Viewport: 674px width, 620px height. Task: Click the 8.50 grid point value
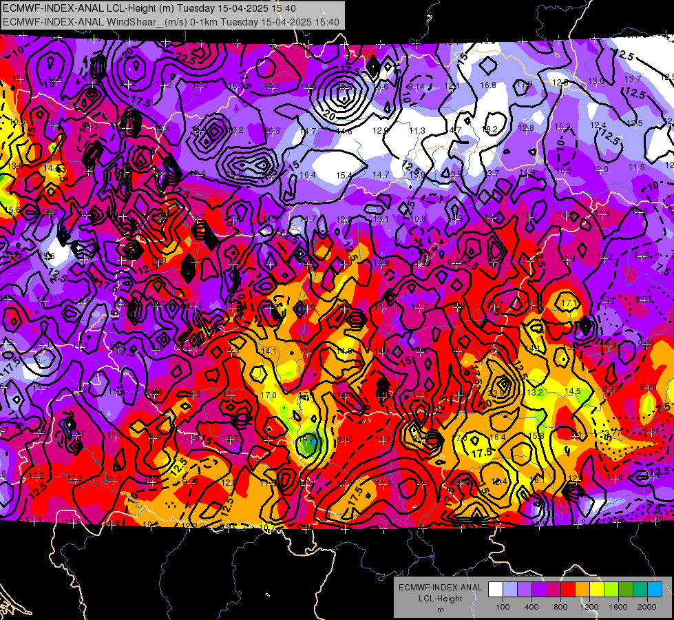345,440
